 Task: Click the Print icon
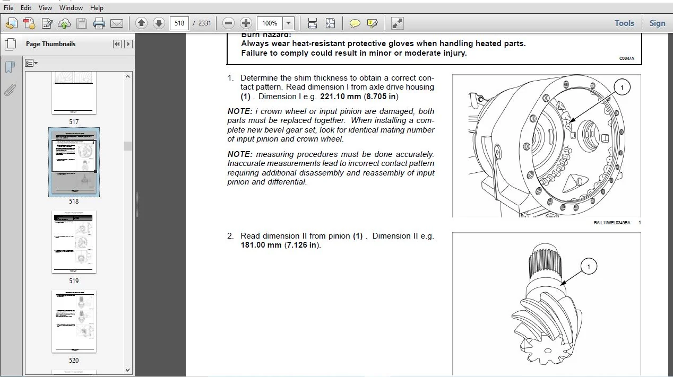click(99, 23)
